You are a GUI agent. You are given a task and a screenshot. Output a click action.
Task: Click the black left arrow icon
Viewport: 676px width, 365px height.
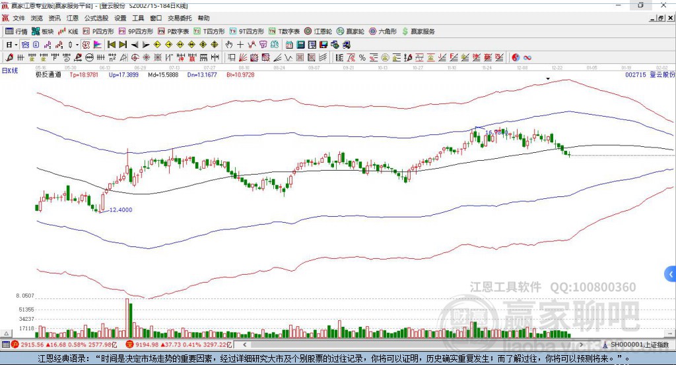[135, 45]
